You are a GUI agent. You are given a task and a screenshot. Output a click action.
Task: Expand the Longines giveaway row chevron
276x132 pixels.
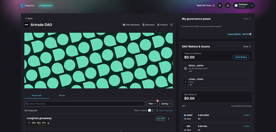(169, 119)
